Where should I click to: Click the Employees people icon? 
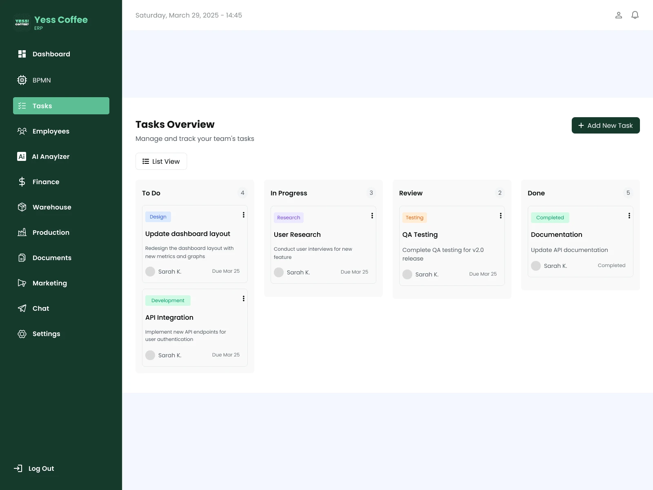coord(22,131)
